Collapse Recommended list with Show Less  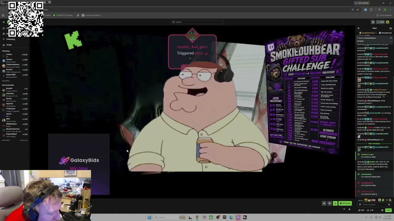point(24,140)
